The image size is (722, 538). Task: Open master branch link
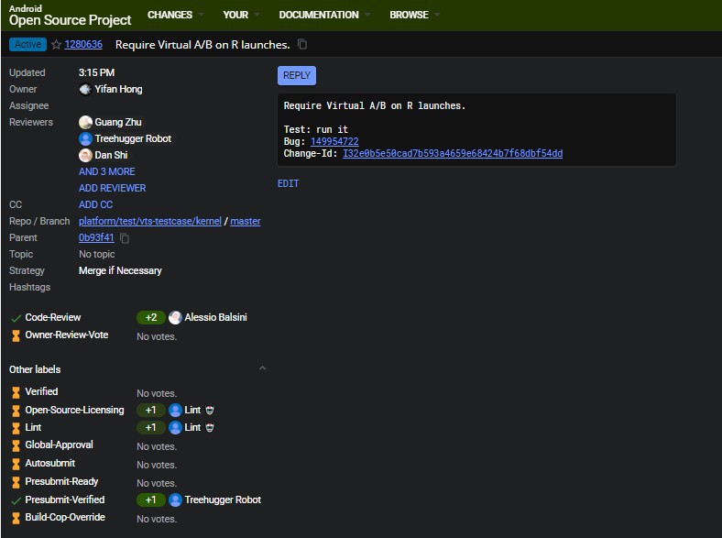[246, 221]
